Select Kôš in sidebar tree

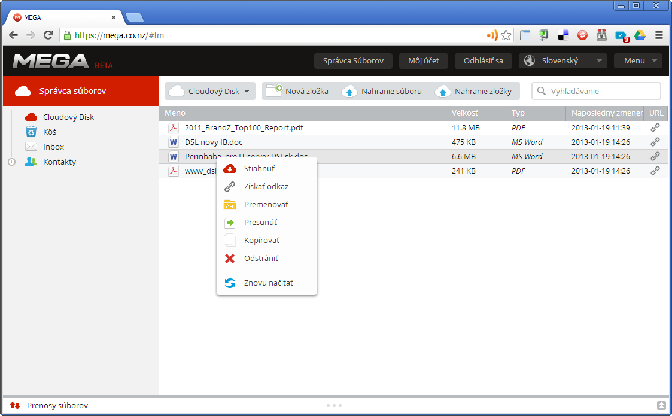[50, 132]
